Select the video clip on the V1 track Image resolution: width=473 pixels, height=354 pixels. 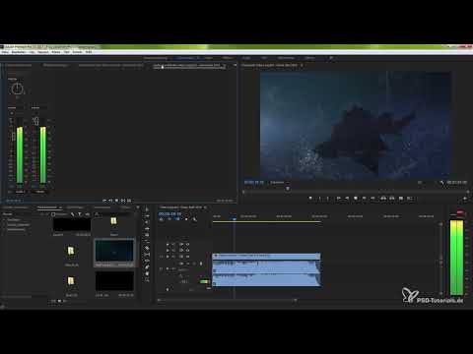coord(266,256)
